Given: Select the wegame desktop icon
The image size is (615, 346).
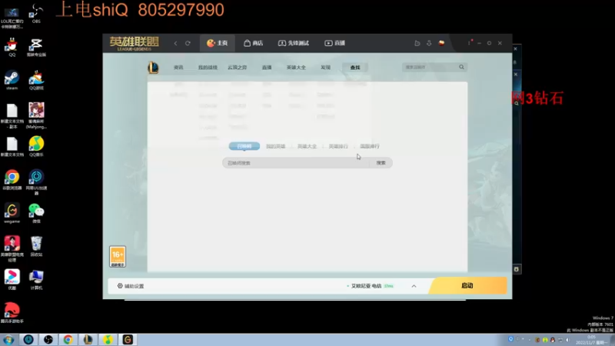Looking at the screenshot, I should [12, 214].
